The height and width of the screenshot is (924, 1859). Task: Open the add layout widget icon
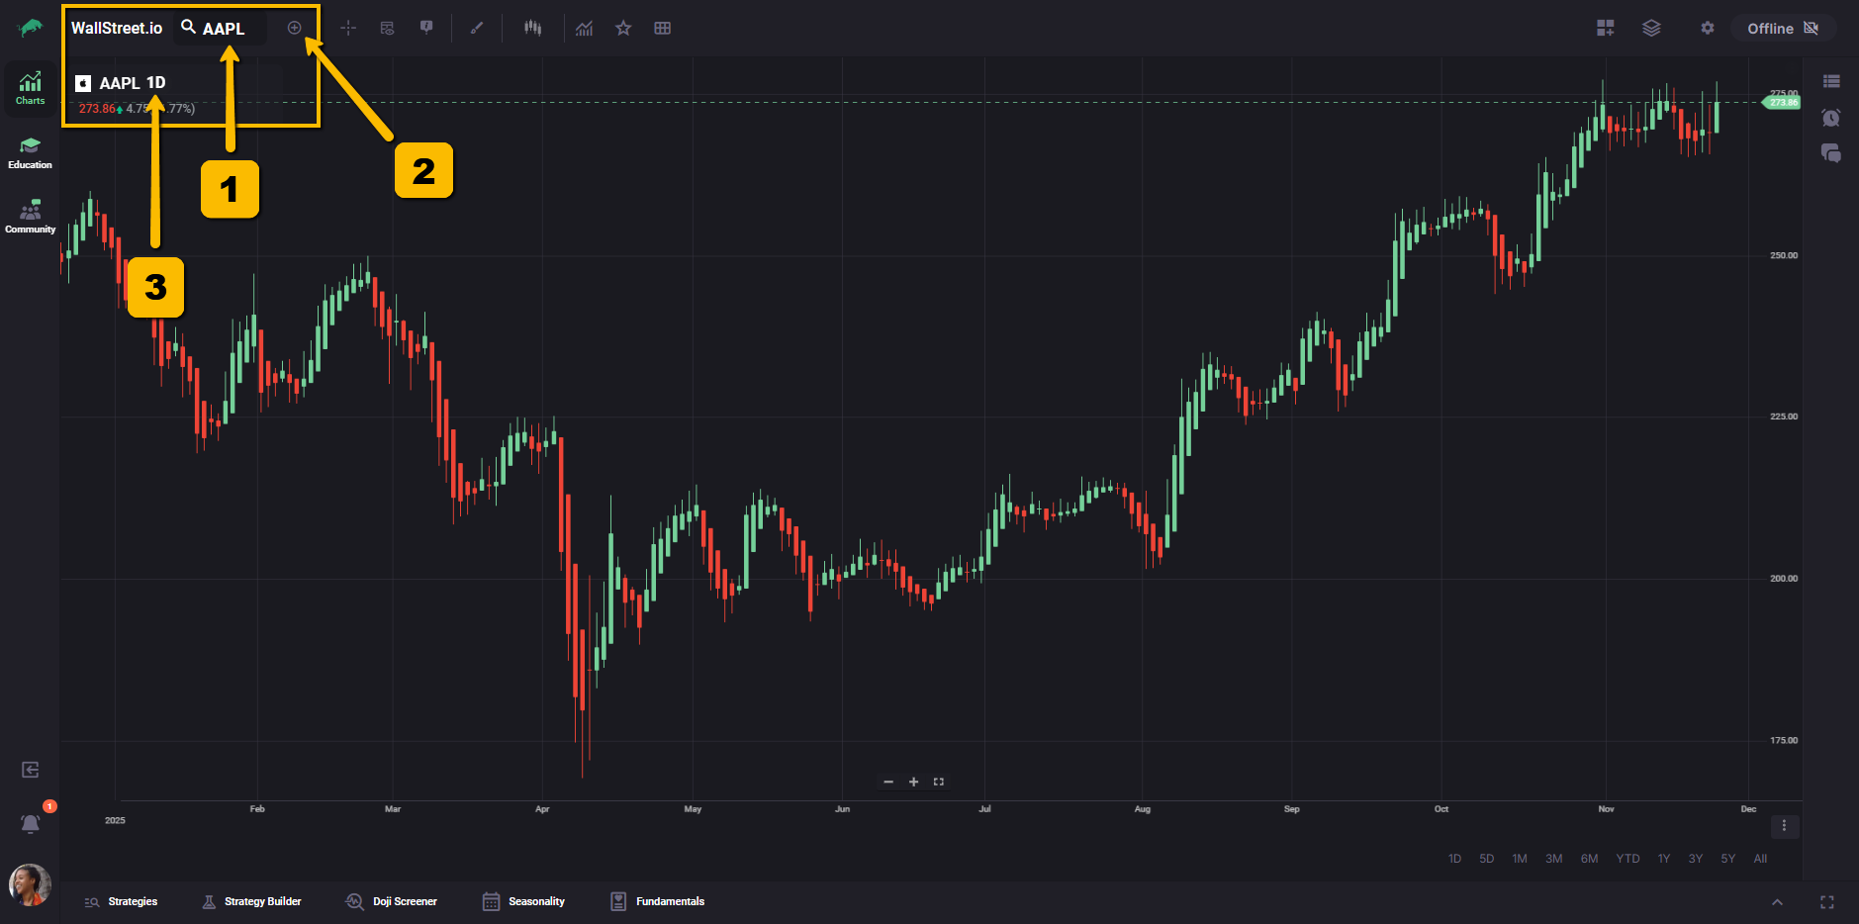click(x=1605, y=28)
